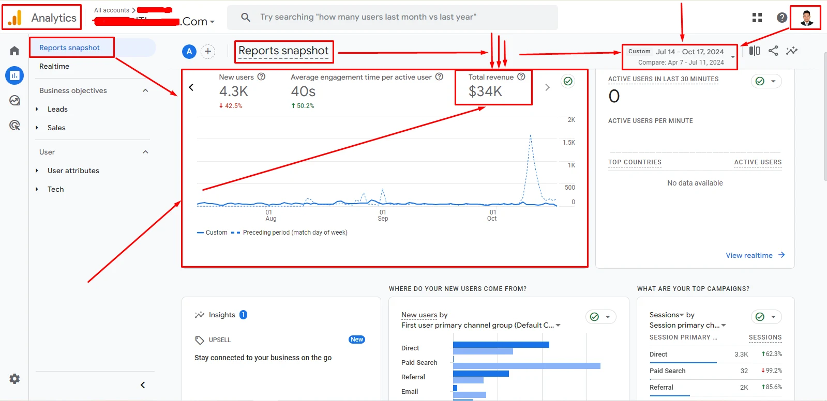Viewport: 827px width, 401px height.
Task: Expand the Tech tree item
Action: click(x=37, y=189)
